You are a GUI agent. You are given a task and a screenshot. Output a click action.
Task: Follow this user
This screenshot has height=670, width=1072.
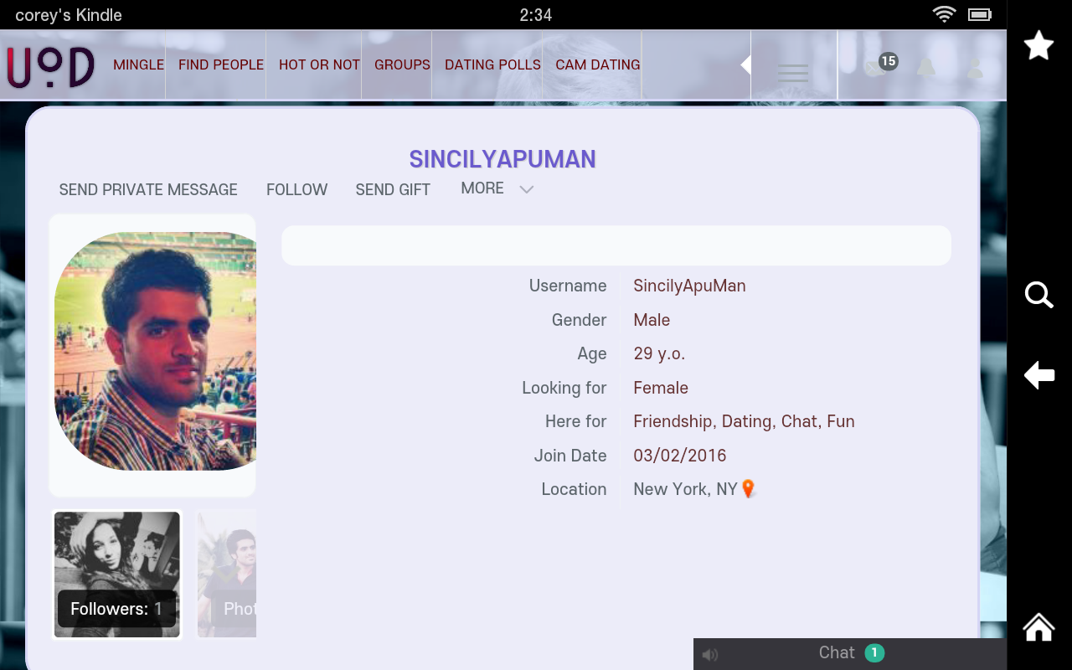[296, 190]
